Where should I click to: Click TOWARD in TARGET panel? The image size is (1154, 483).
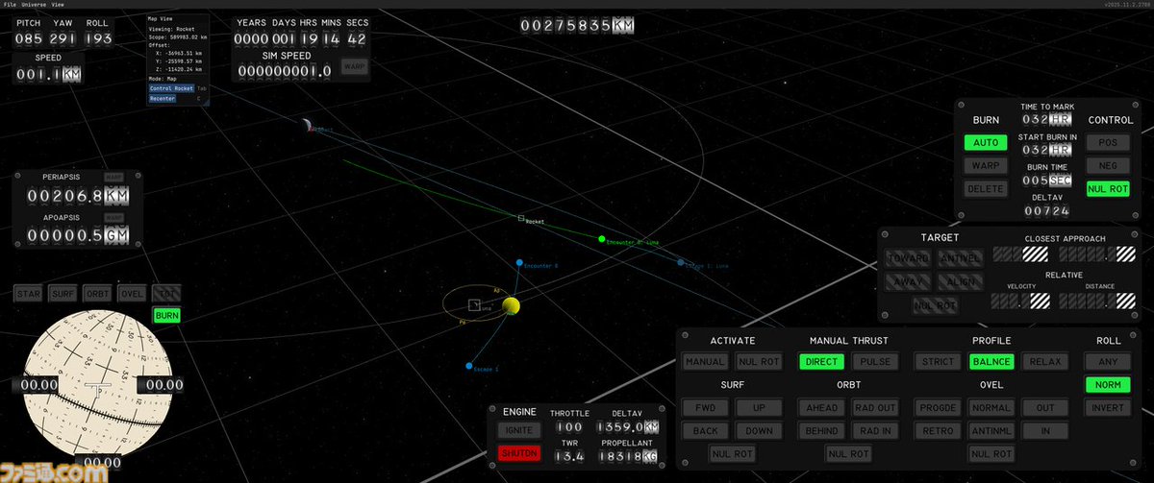(x=908, y=259)
